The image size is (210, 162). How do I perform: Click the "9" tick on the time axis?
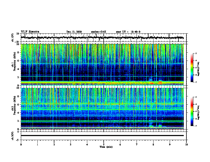click(170, 145)
